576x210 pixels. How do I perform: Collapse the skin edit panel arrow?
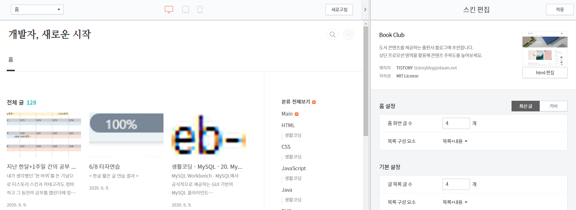tap(365, 10)
